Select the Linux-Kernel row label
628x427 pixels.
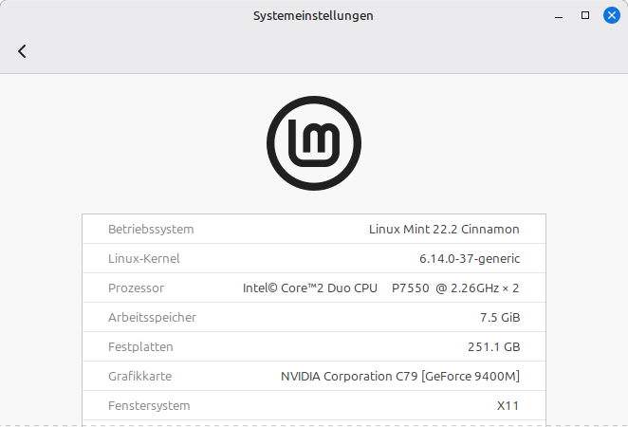[x=143, y=258]
